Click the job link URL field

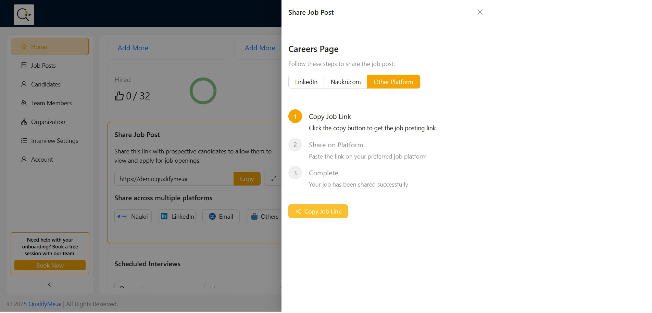click(x=174, y=179)
